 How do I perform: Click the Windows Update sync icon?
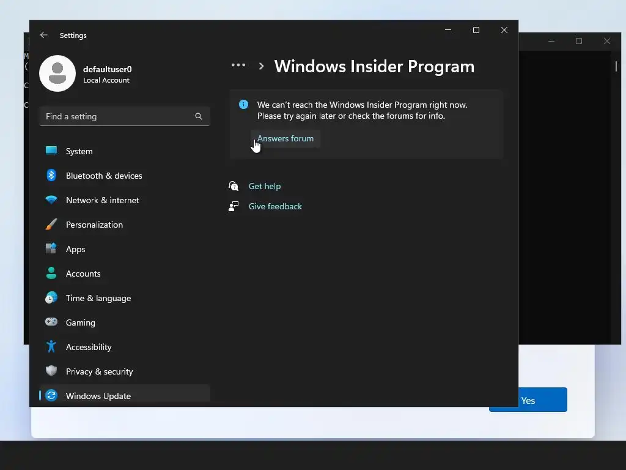click(x=51, y=395)
